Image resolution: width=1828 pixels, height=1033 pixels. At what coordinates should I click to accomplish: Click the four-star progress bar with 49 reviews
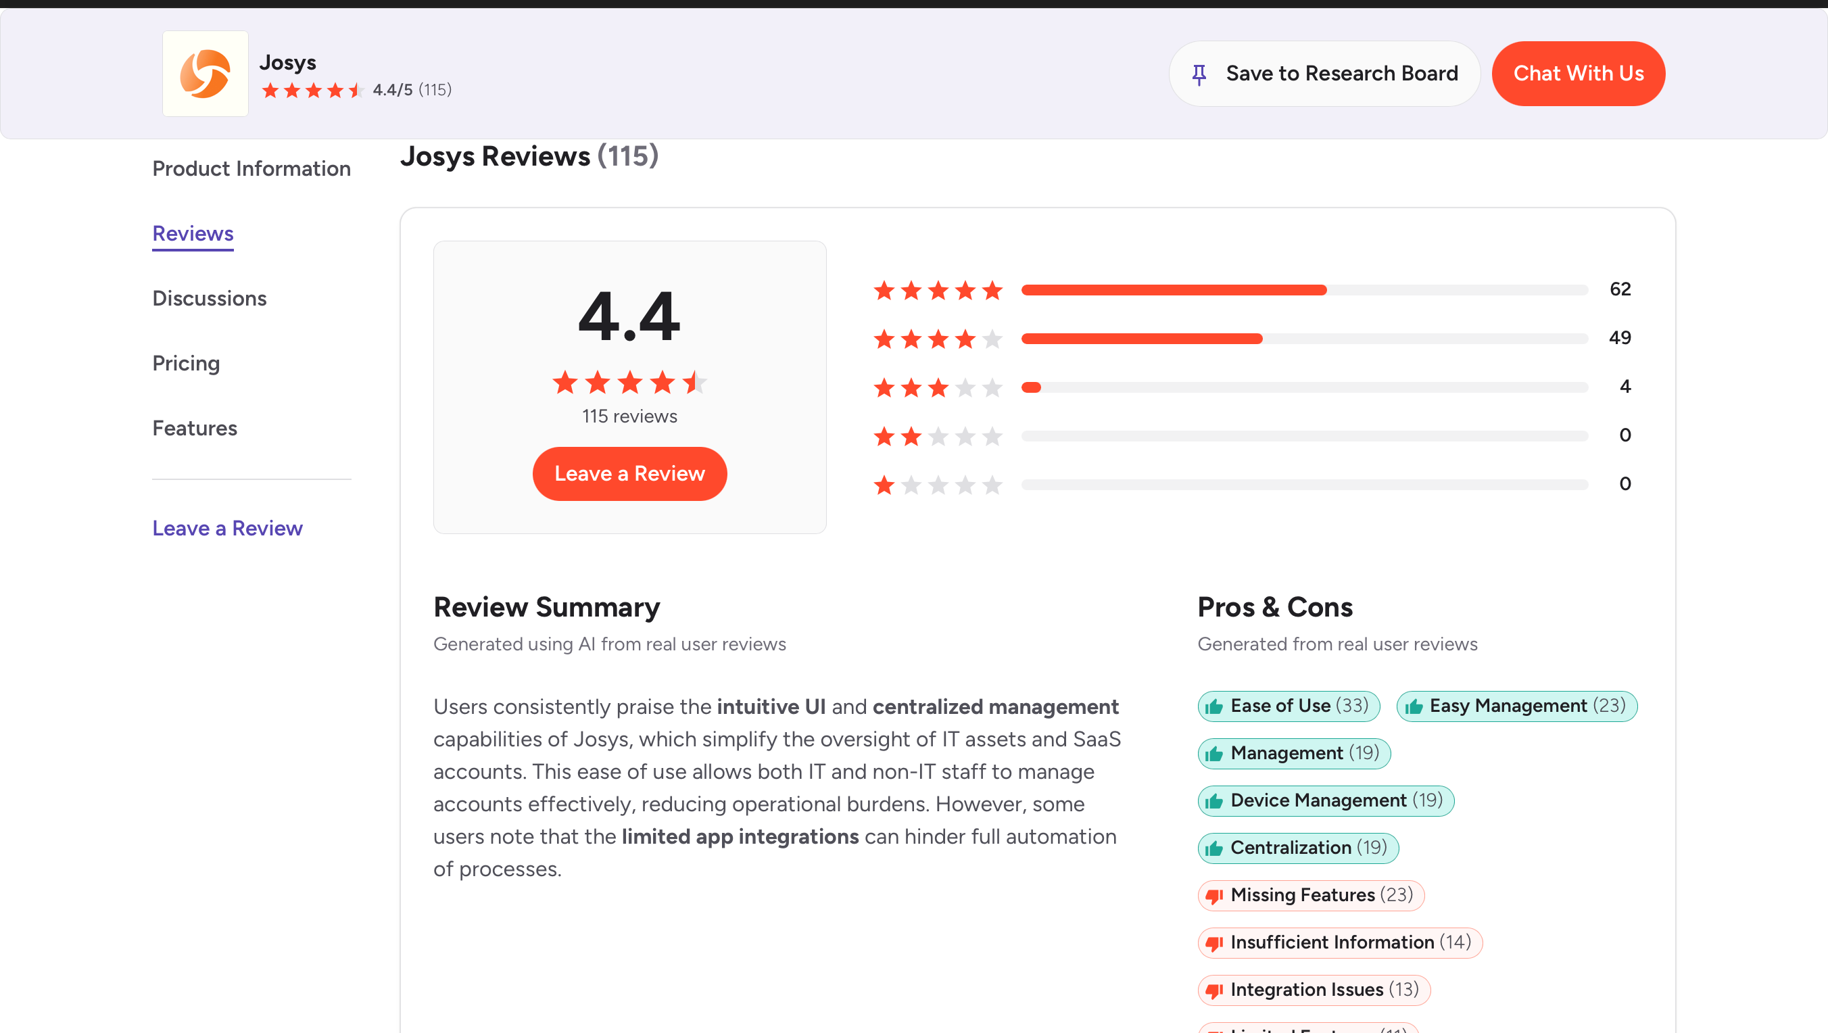(1304, 339)
